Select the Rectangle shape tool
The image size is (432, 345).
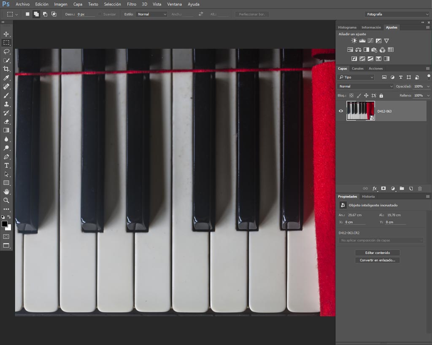tap(6, 183)
